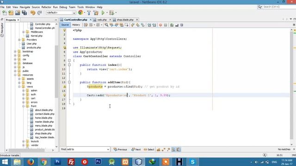Click the Clean and Build icon
Screen dimensions: 296x166
point(96,13)
